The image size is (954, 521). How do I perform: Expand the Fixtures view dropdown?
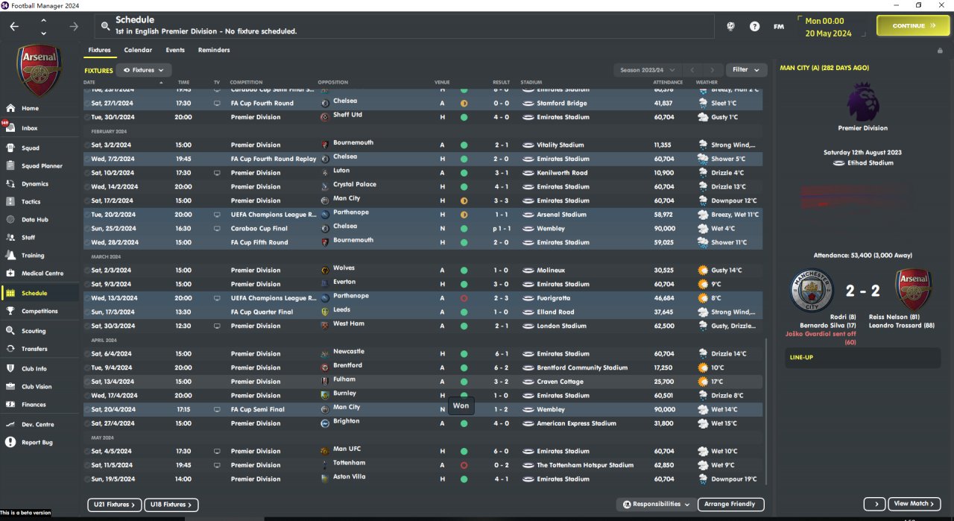pos(143,70)
